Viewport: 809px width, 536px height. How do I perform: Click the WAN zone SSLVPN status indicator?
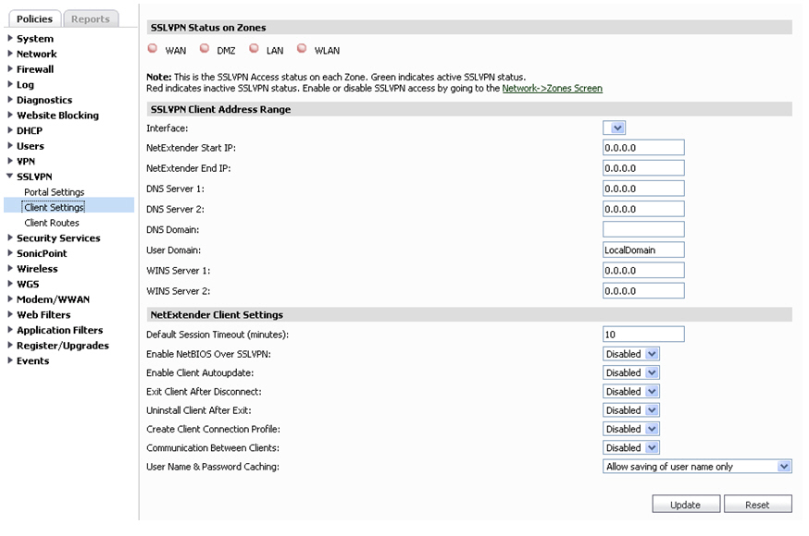click(x=152, y=48)
